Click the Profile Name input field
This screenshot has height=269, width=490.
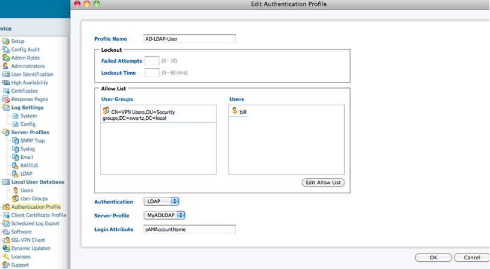[190, 39]
